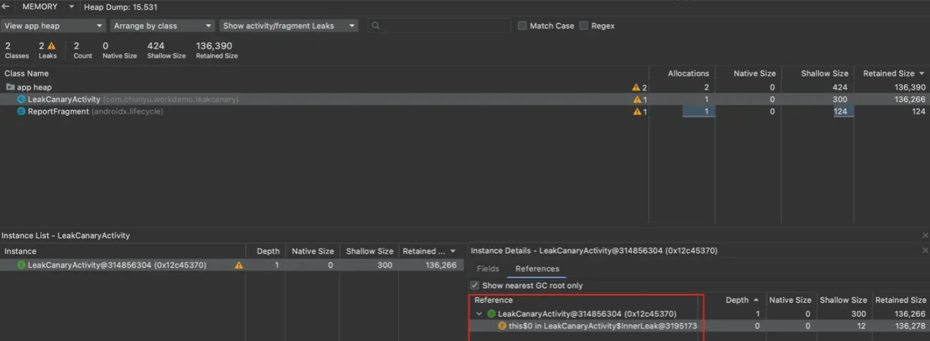Image resolution: width=930 pixels, height=341 pixels.
Task: Sort Instance List by Shallow Size
Action: pyautogui.click(x=370, y=251)
